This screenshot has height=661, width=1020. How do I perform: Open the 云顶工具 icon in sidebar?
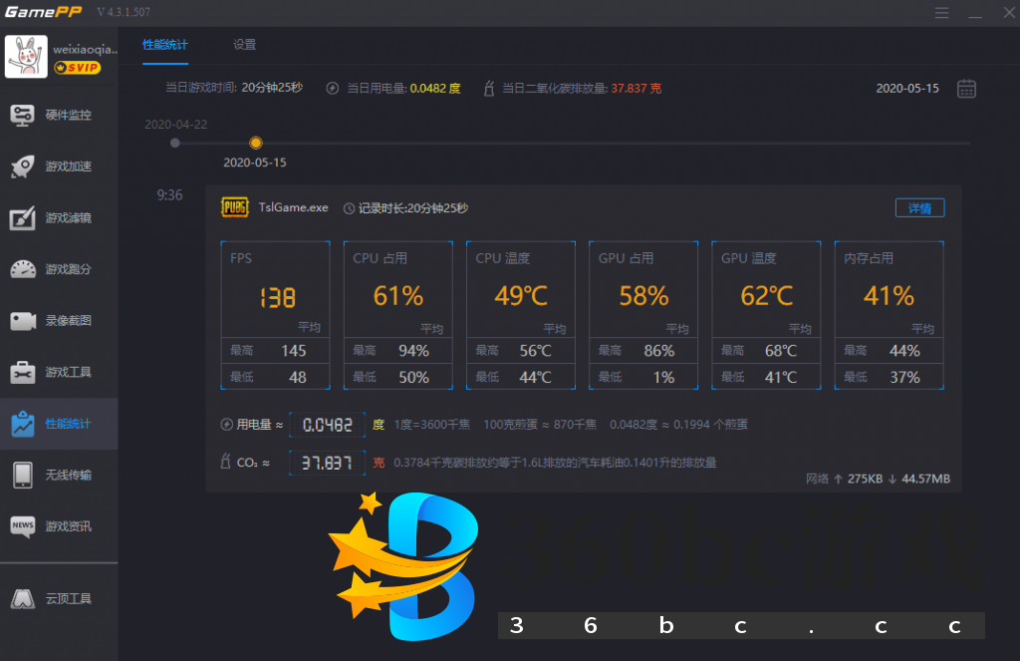(23, 599)
